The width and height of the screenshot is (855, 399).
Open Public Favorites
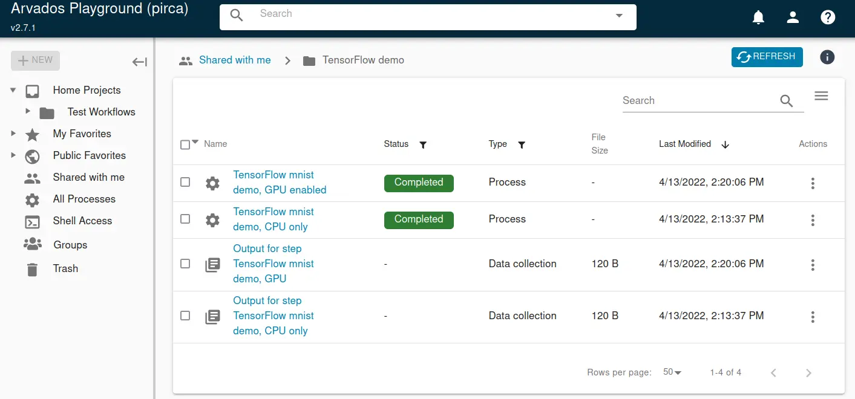[x=90, y=155]
